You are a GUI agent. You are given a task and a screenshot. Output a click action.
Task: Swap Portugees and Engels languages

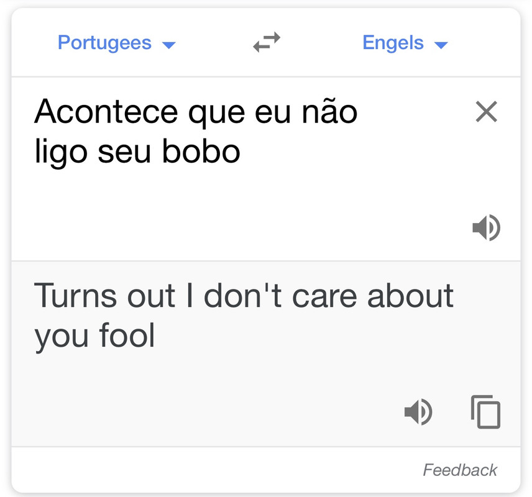[267, 42]
